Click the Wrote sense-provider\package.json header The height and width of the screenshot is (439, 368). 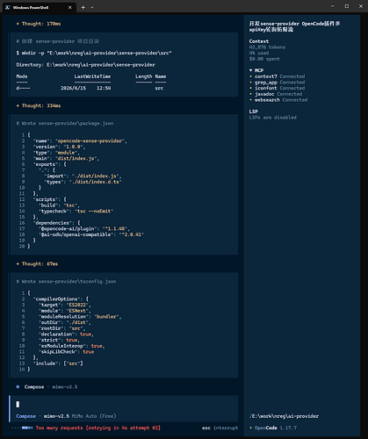[x=65, y=123]
